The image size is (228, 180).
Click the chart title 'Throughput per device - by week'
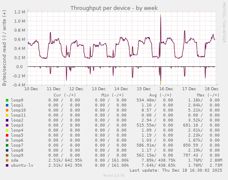(x=114, y=8)
